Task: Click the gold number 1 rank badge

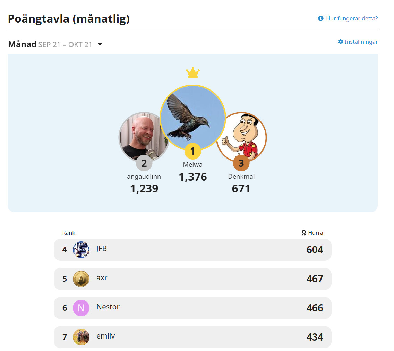Action: pyautogui.click(x=193, y=151)
